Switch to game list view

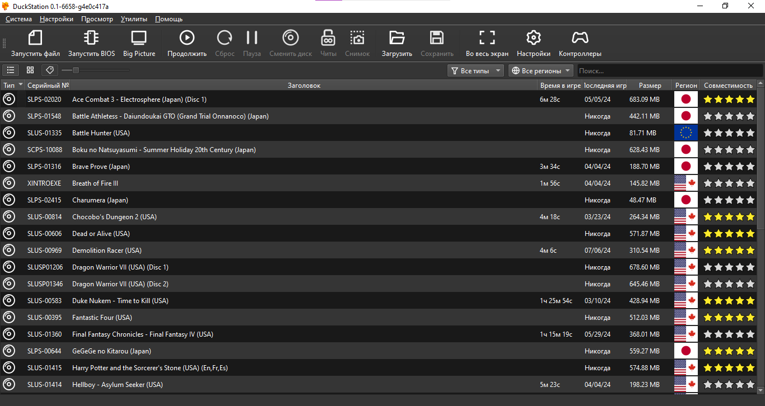tap(11, 70)
